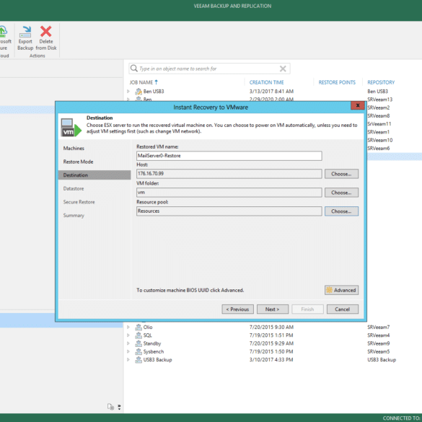The width and height of the screenshot is (422, 422).
Task: Sort by Repository column header
Action: click(381, 82)
